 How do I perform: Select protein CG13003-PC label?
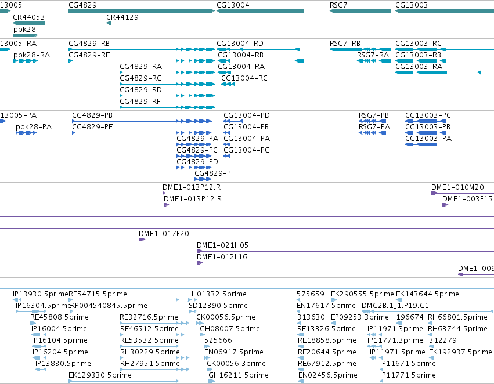point(428,115)
